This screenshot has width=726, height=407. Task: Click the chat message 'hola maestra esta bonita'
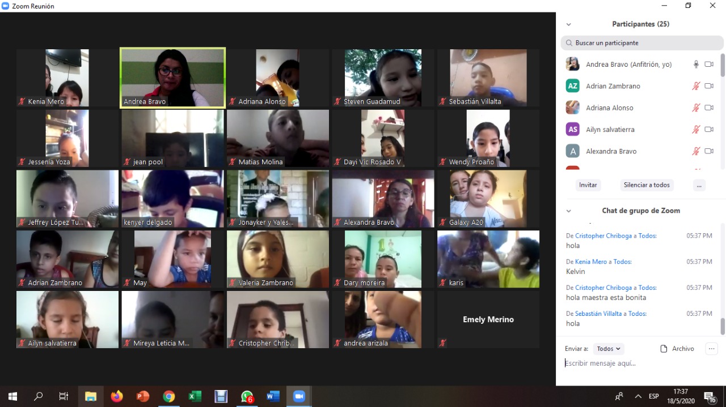pos(606,298)
